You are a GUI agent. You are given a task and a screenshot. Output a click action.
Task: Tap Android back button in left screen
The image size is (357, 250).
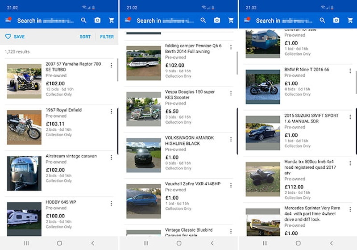pos(93,243)
